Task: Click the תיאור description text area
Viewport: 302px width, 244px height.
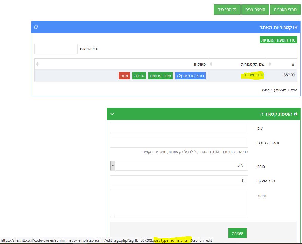Action: [x=179, y=203]
